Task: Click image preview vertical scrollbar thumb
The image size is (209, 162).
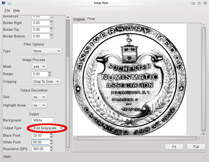Action: (204, 79)
